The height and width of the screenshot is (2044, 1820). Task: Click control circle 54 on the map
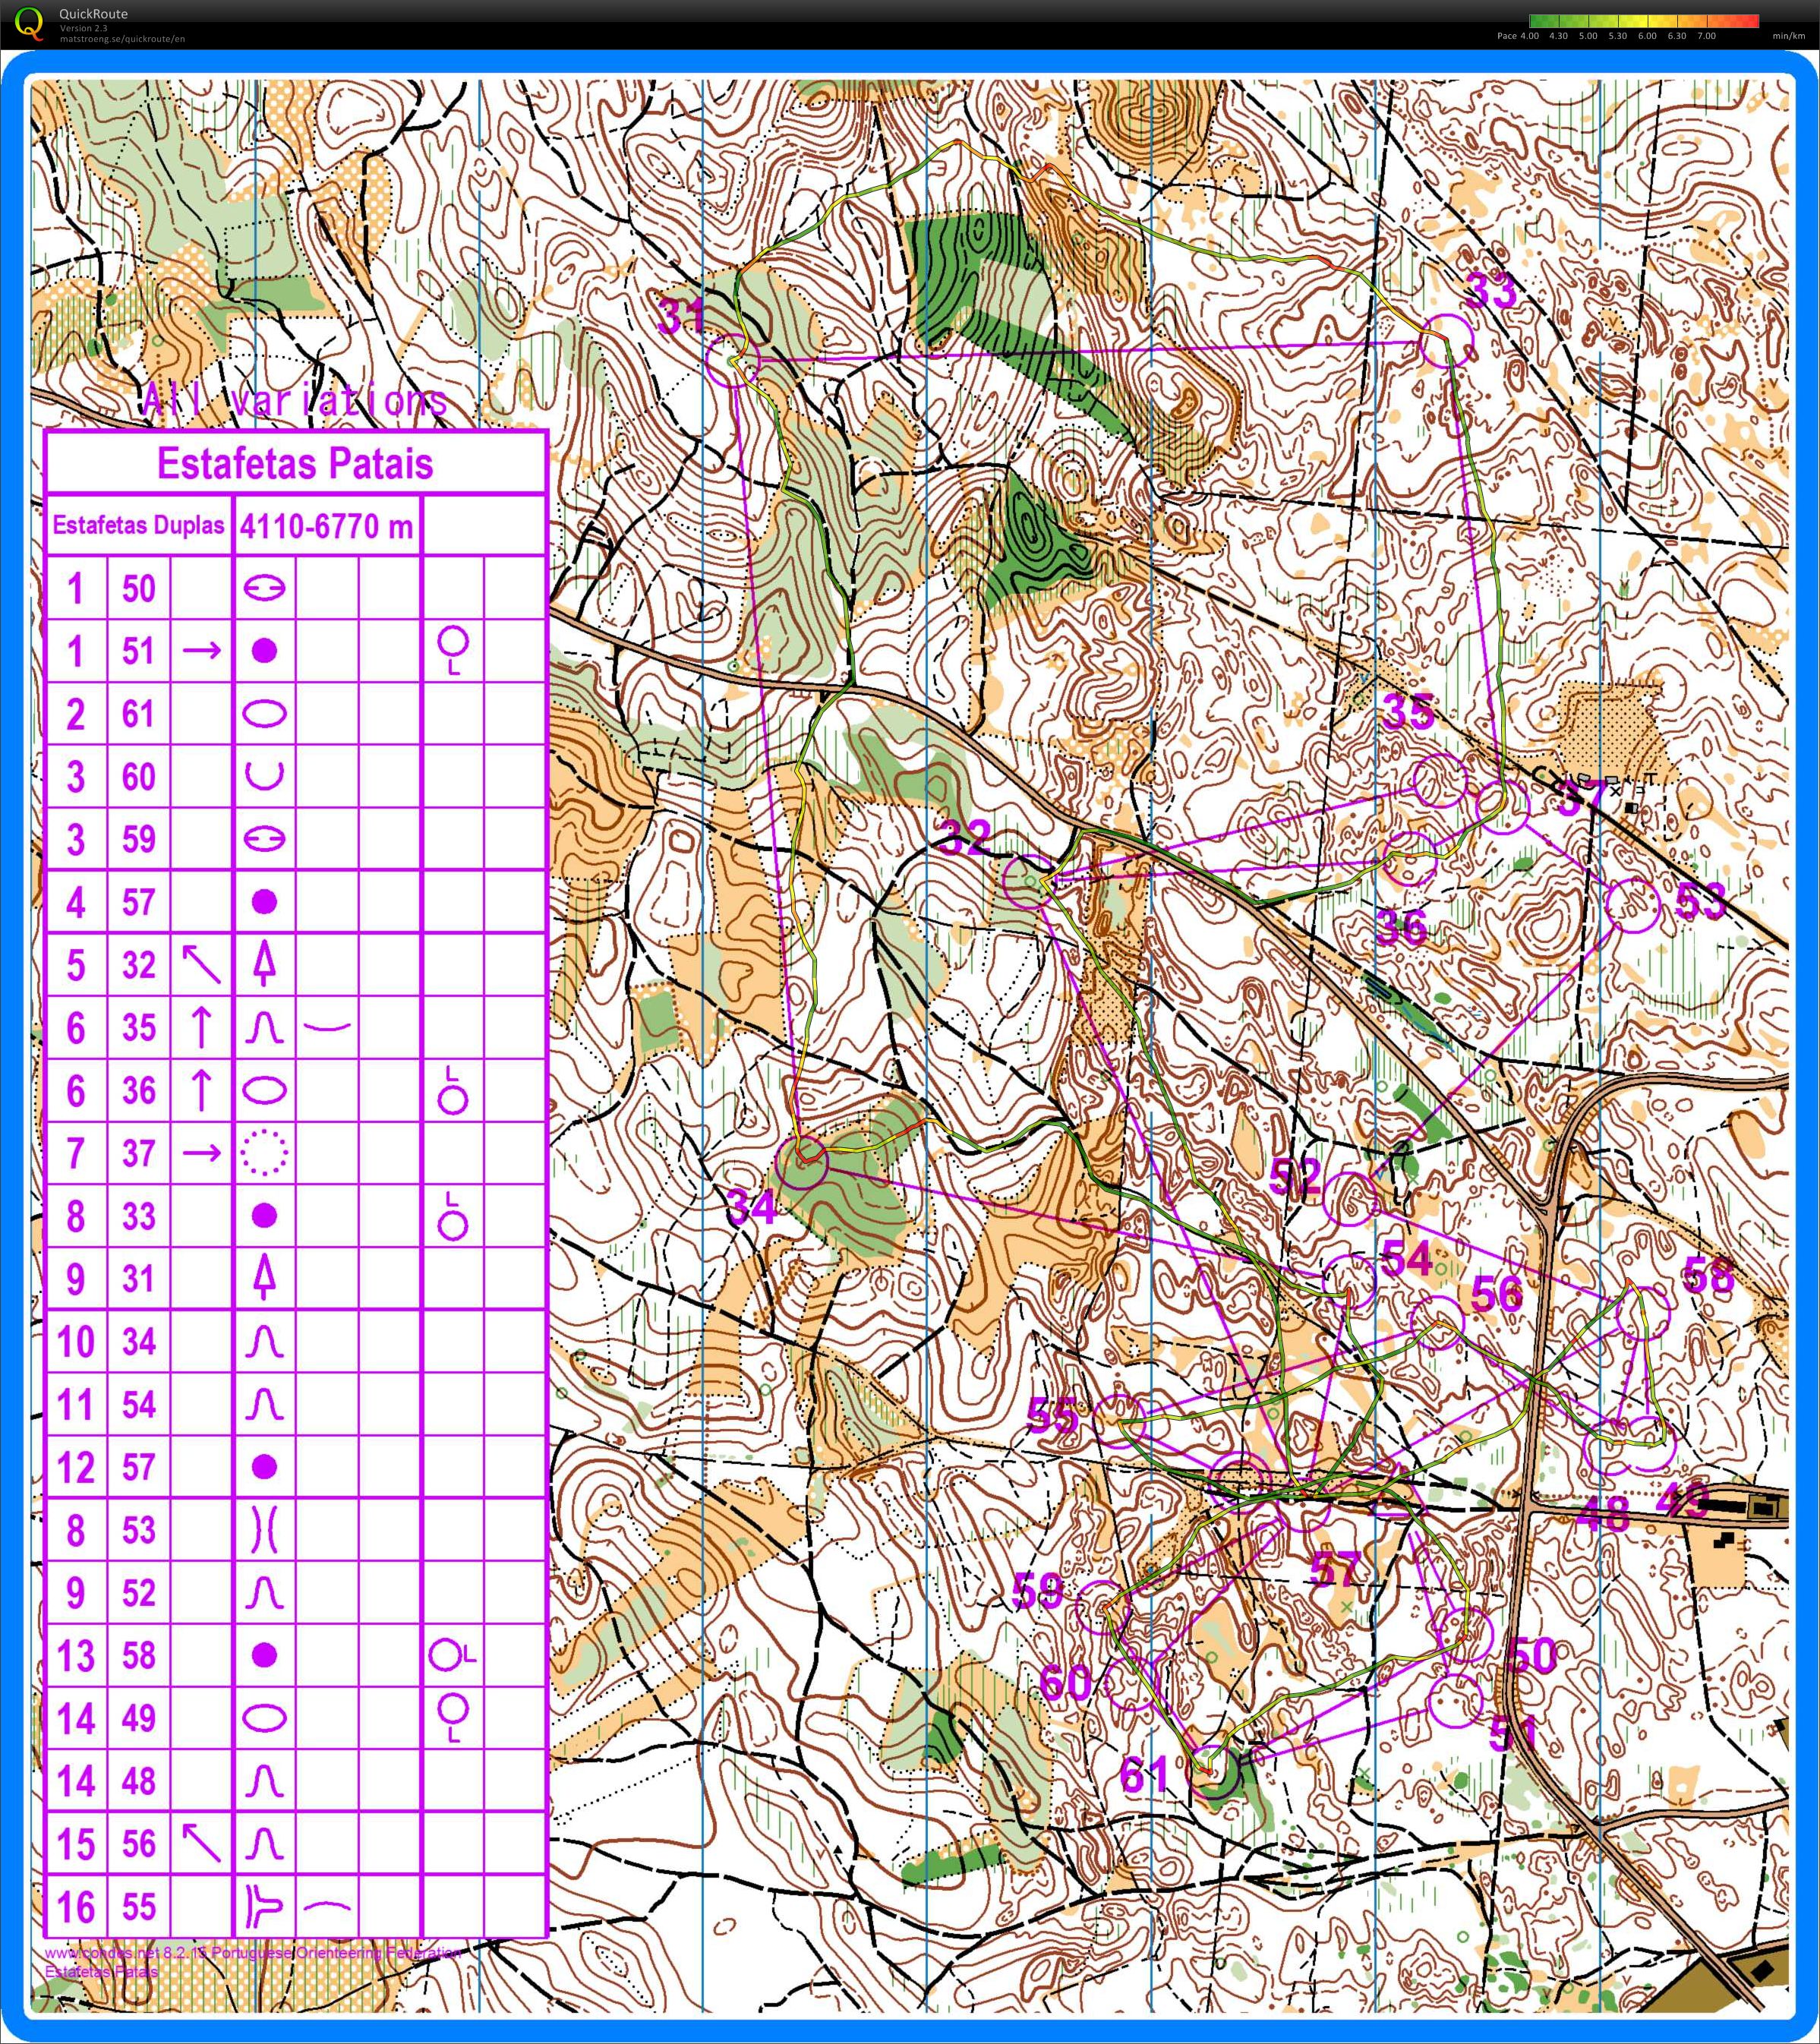tap(1350, 1282)
